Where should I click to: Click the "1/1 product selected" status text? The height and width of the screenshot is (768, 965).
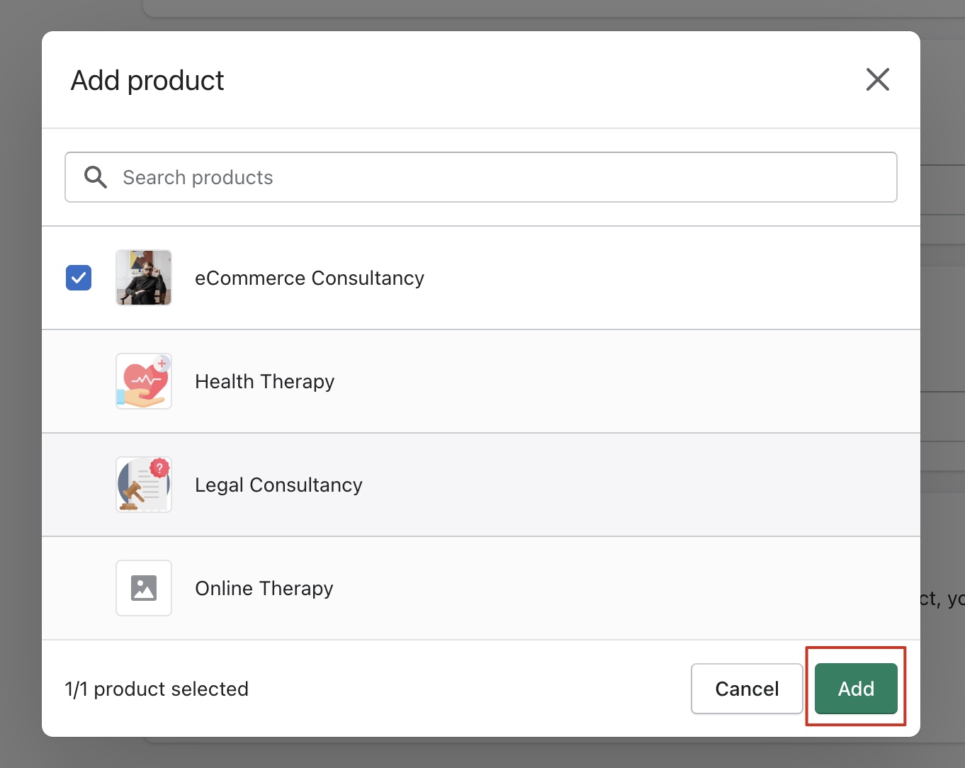[157, 689]
